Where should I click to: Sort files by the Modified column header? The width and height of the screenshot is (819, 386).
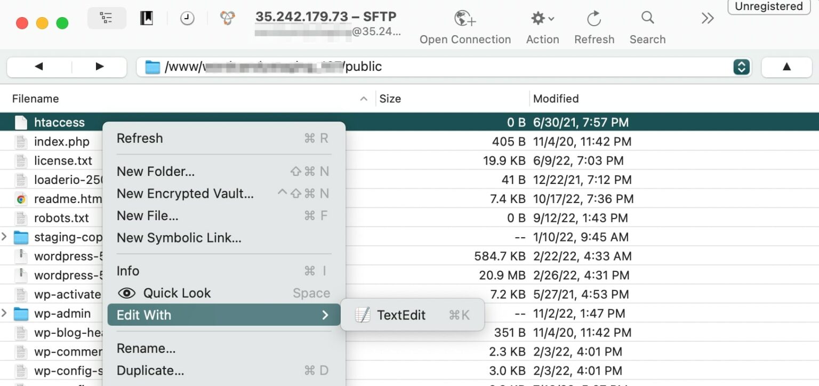556,98
